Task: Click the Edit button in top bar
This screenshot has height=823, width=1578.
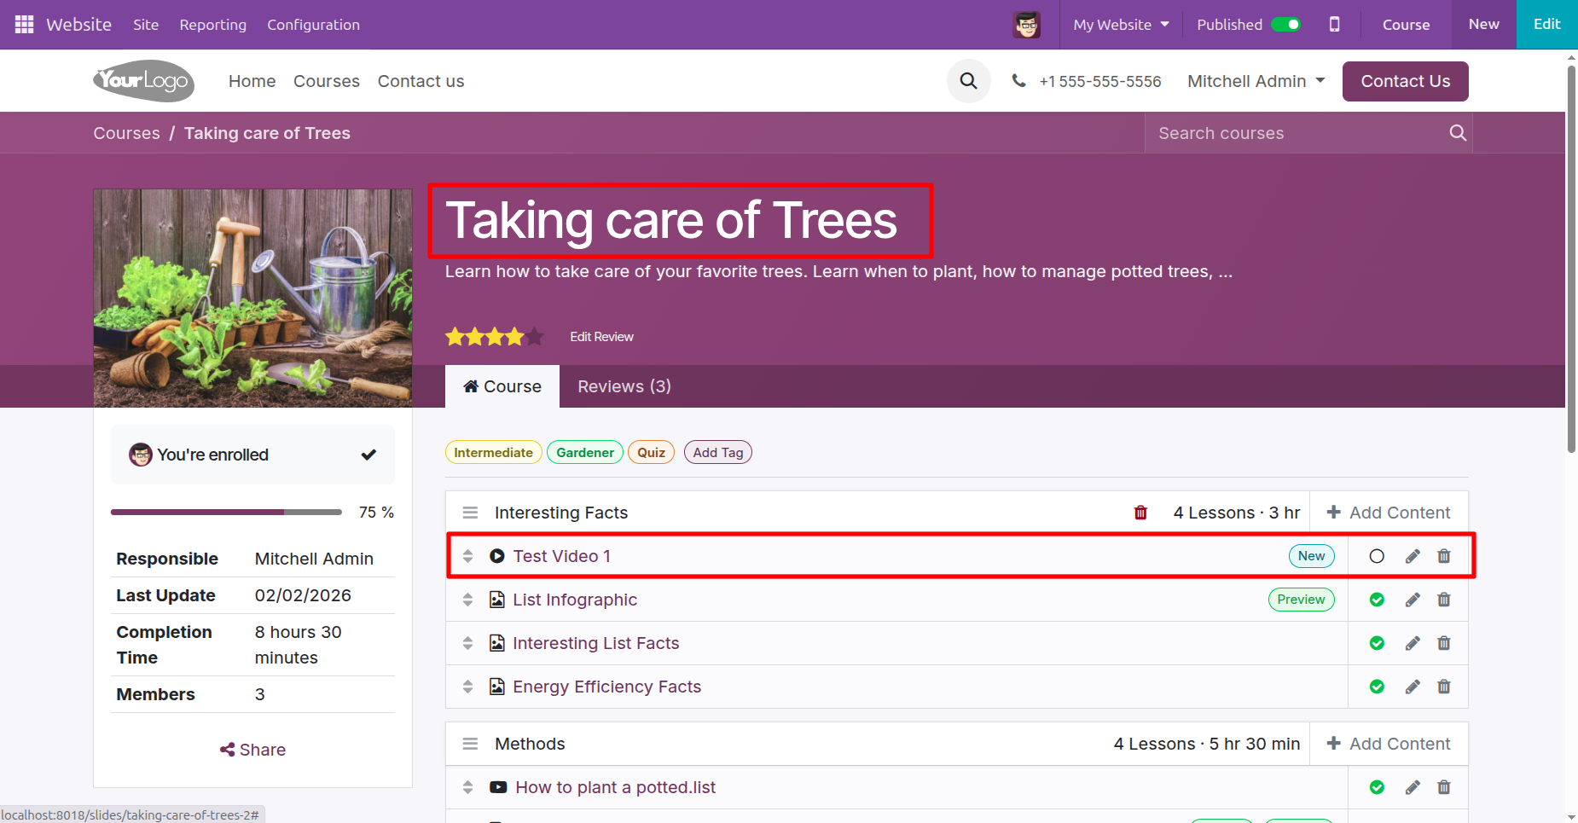Action: (1546, 25)
